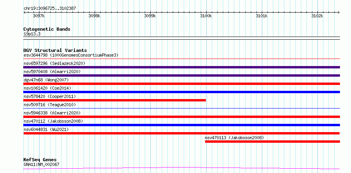The image size is (351, 173).
Task: Select the red bar under nsv5946338
Action: [x=181, y=117]
